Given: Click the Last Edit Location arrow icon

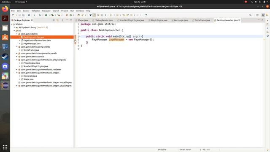Looking at the screenshot, I should click(x=124, y=15).
